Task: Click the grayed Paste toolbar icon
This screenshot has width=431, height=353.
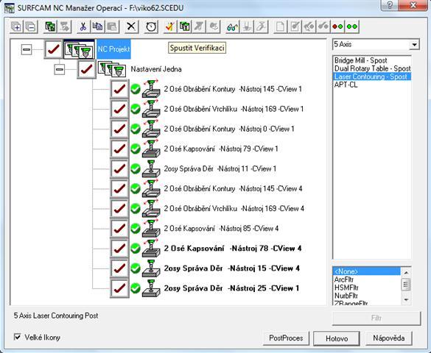Action: [x=111, y=26]
